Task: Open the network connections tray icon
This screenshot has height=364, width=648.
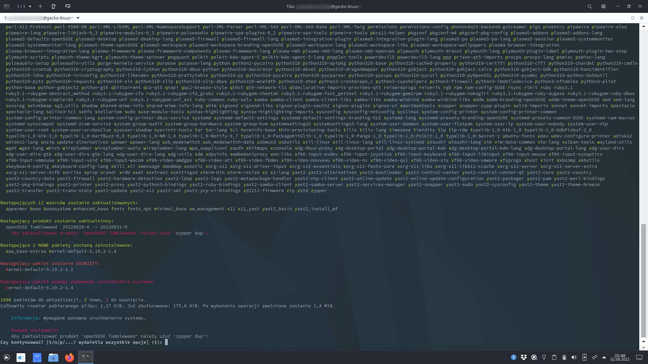Action: (595, 357)
